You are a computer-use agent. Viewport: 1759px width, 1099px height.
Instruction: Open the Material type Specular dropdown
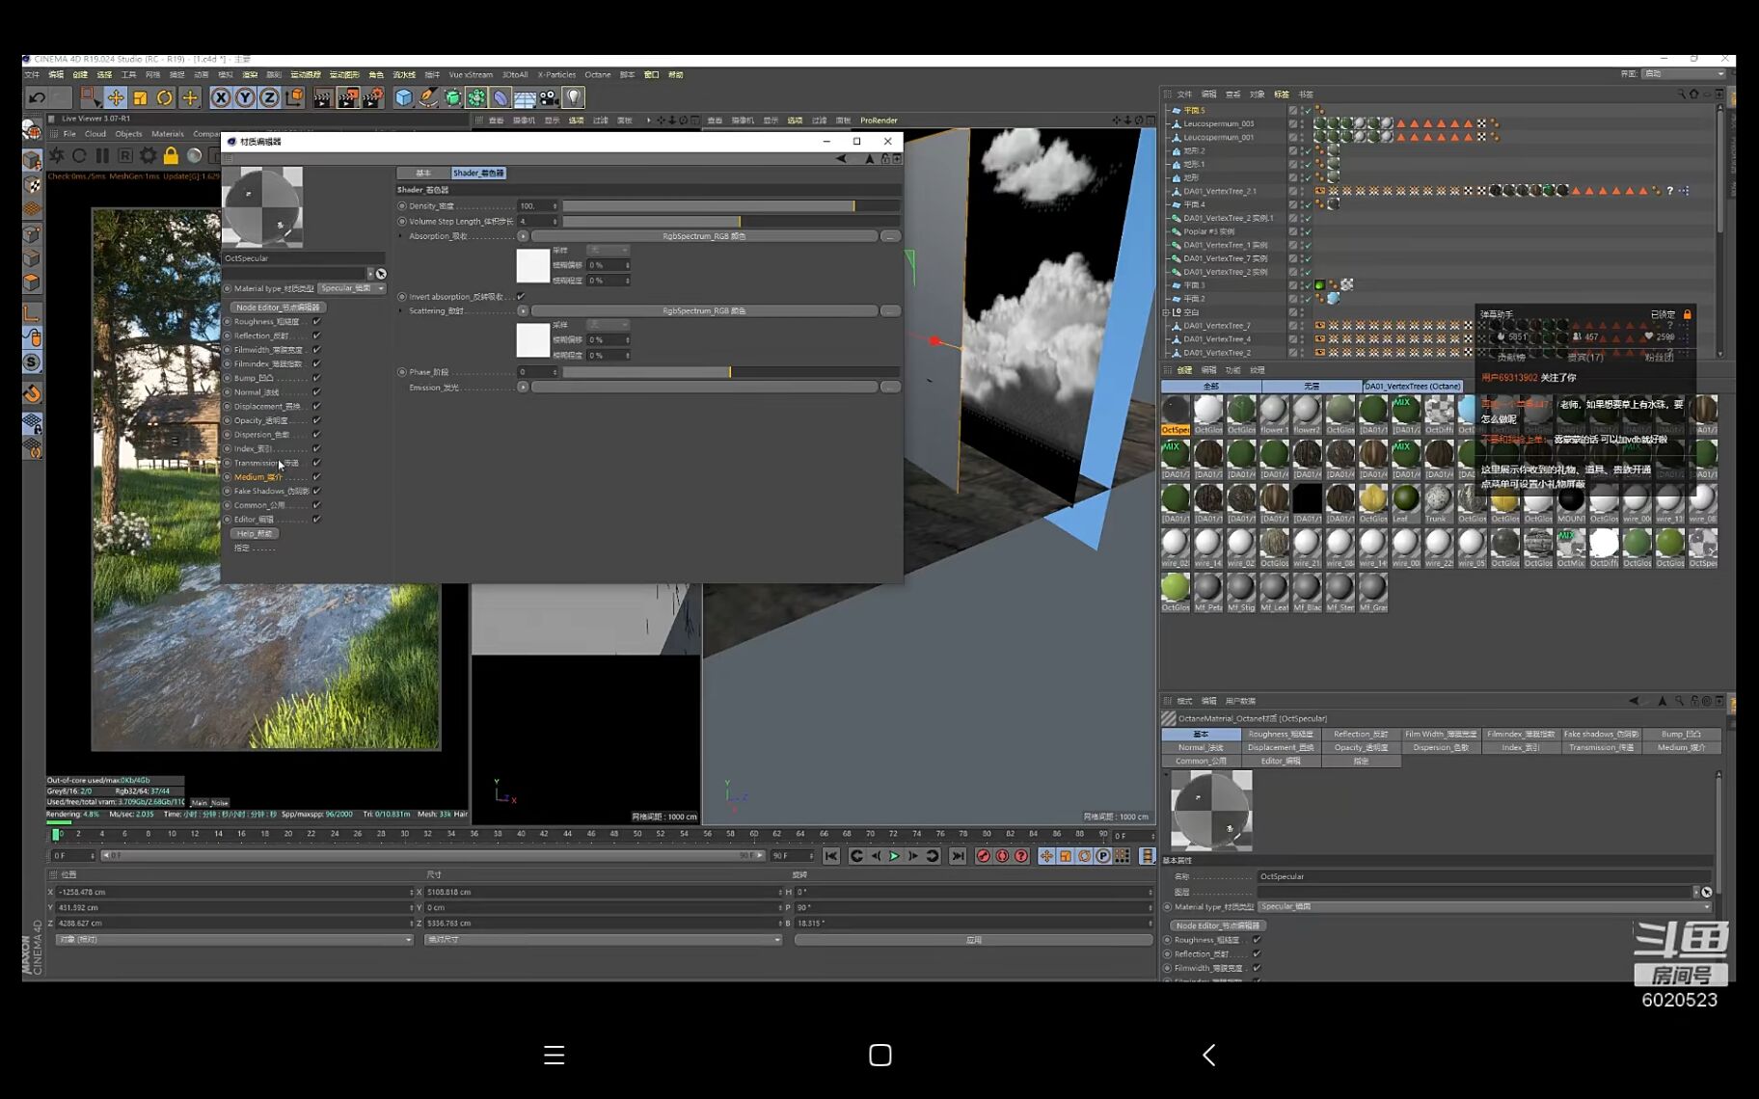click(352, 288)
